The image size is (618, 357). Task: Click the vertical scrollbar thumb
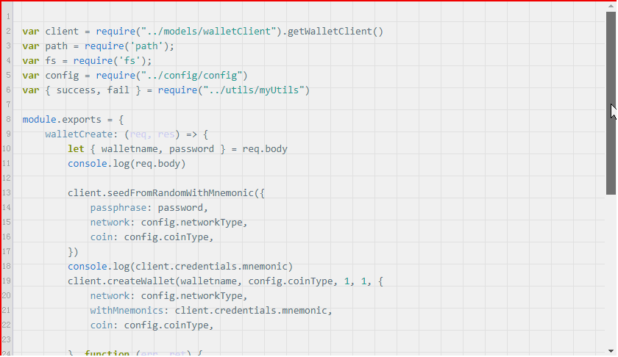611,103
